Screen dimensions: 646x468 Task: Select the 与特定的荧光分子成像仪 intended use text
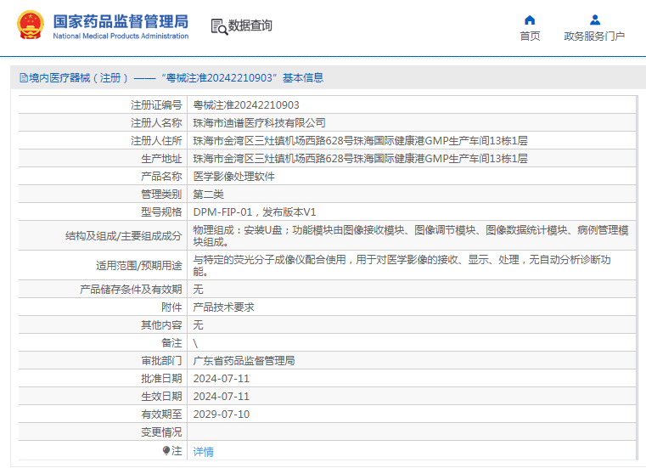(402, 266)
